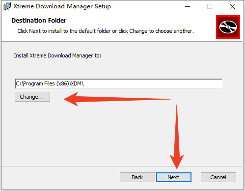This screenshot has width=245, height=191.
Task: Minimize the setup window
Action: (188, 6)
